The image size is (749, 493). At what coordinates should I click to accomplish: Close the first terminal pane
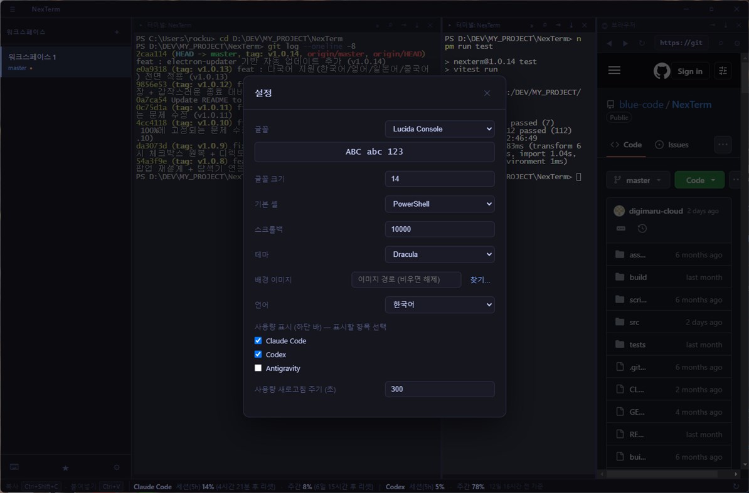pyautogui.click(x=430, y=25)
